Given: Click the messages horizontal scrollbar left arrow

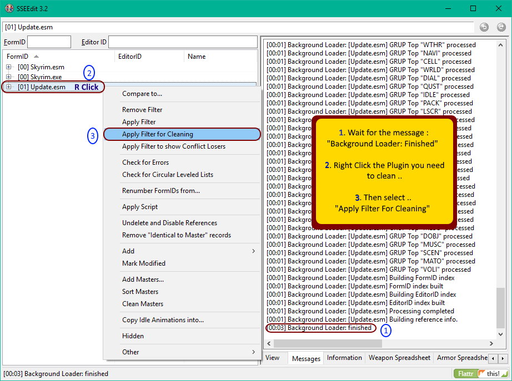Looking at the screenshot, I should pos(269,343).
